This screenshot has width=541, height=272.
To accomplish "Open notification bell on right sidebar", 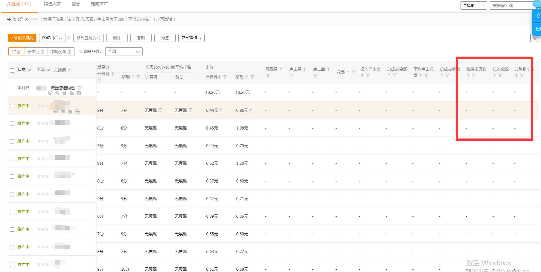I will coord(538,16).
